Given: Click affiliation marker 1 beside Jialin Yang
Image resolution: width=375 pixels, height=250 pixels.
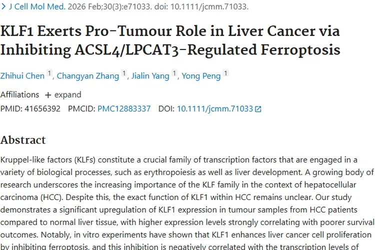Looking at the screenshot, I should click(x=174, y=74).
